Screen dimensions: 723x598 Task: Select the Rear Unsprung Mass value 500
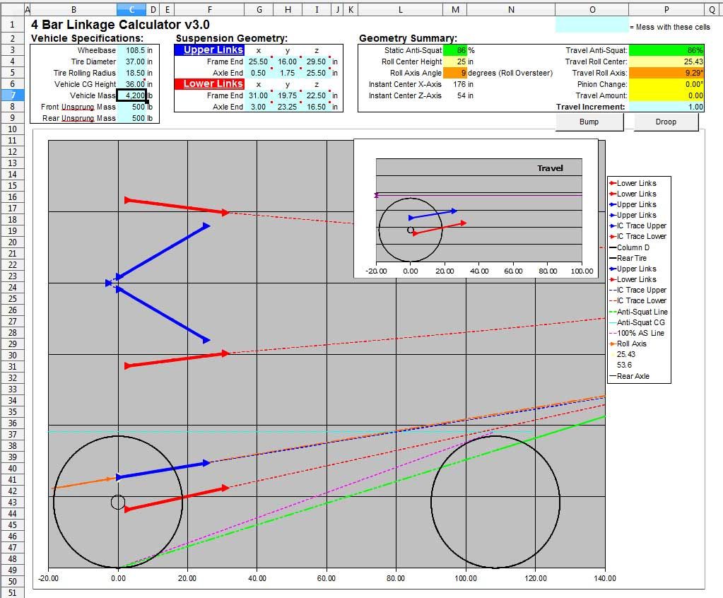(132, 118)
